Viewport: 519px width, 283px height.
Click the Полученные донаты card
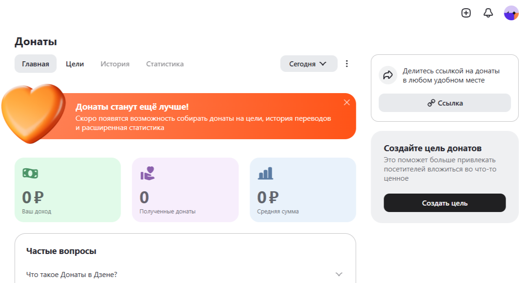click(x=185, y=190)
